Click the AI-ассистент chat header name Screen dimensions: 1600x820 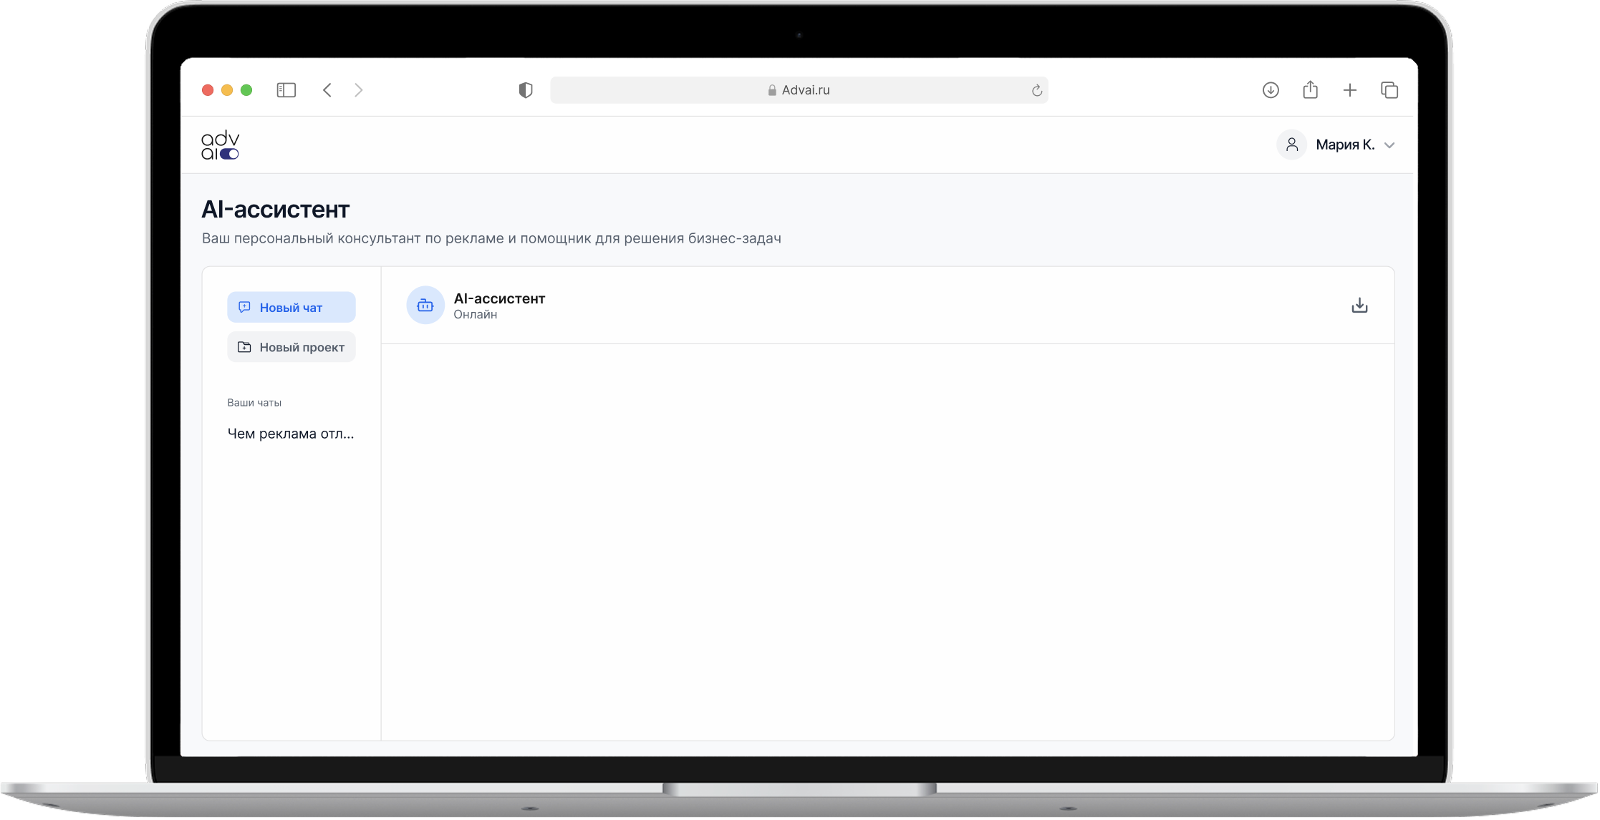click(x=499, y=298)
